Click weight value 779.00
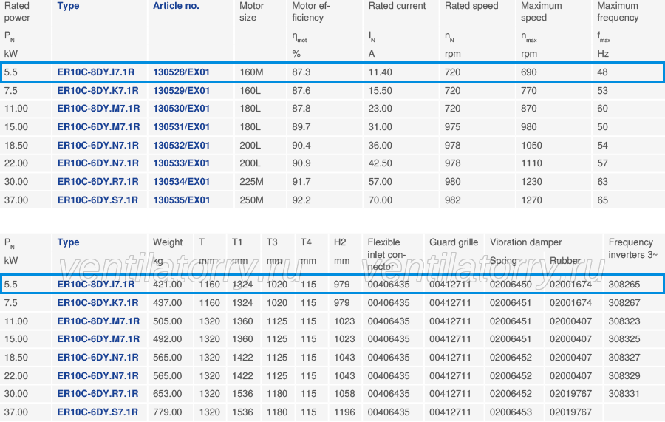Screen dimensions: 665x422 168,412
